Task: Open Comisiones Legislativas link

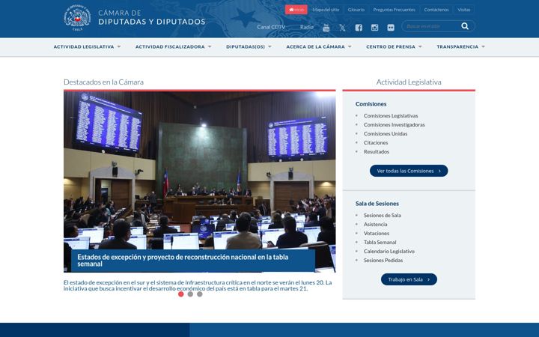Action: (391, 116)
